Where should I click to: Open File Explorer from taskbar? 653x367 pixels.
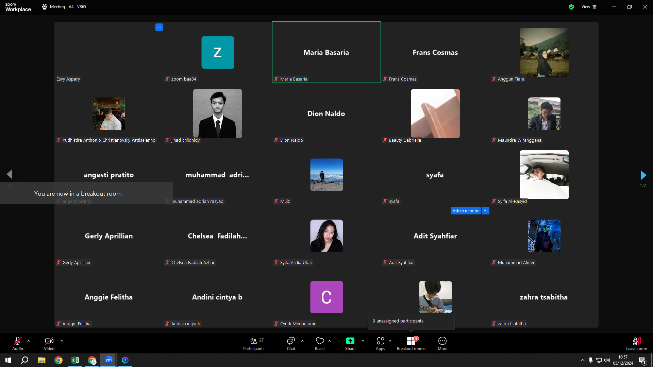tap(42, 360)
